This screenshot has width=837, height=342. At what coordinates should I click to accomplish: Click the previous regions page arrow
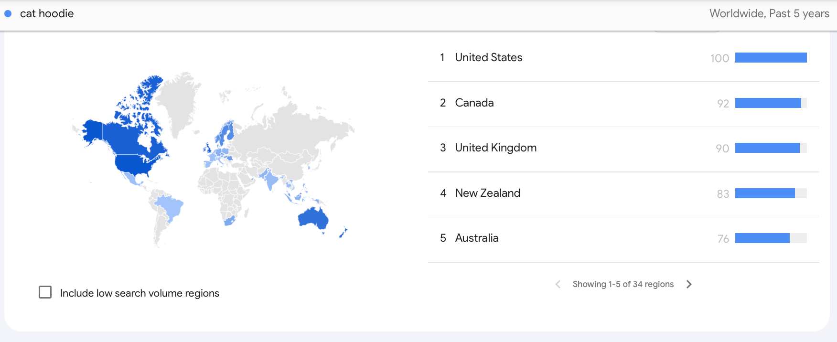coord(558,284)
